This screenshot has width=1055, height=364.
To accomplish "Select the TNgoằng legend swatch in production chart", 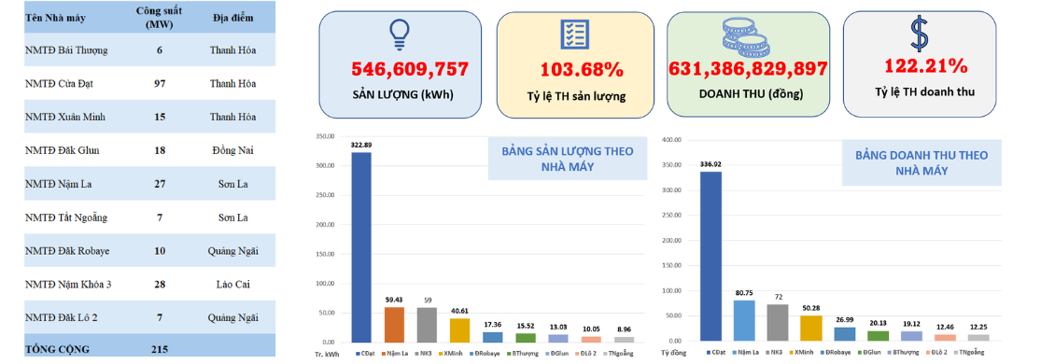I will tap(606, 353).
